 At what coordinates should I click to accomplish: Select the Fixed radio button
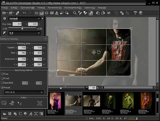pyautogui.click(x=2, y=78)
